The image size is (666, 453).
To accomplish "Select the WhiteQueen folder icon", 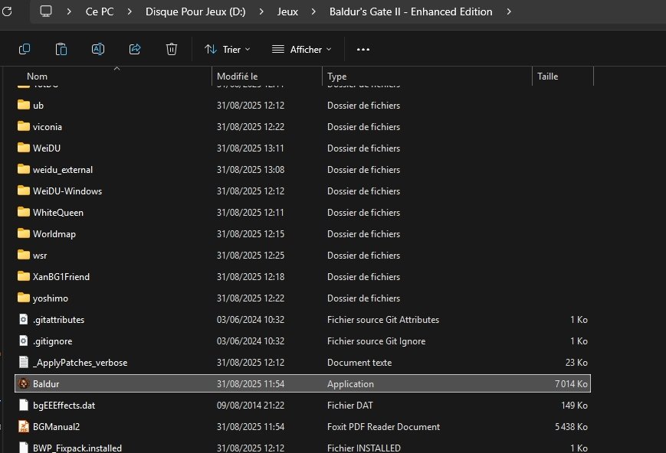I will (x=24, y=212).
